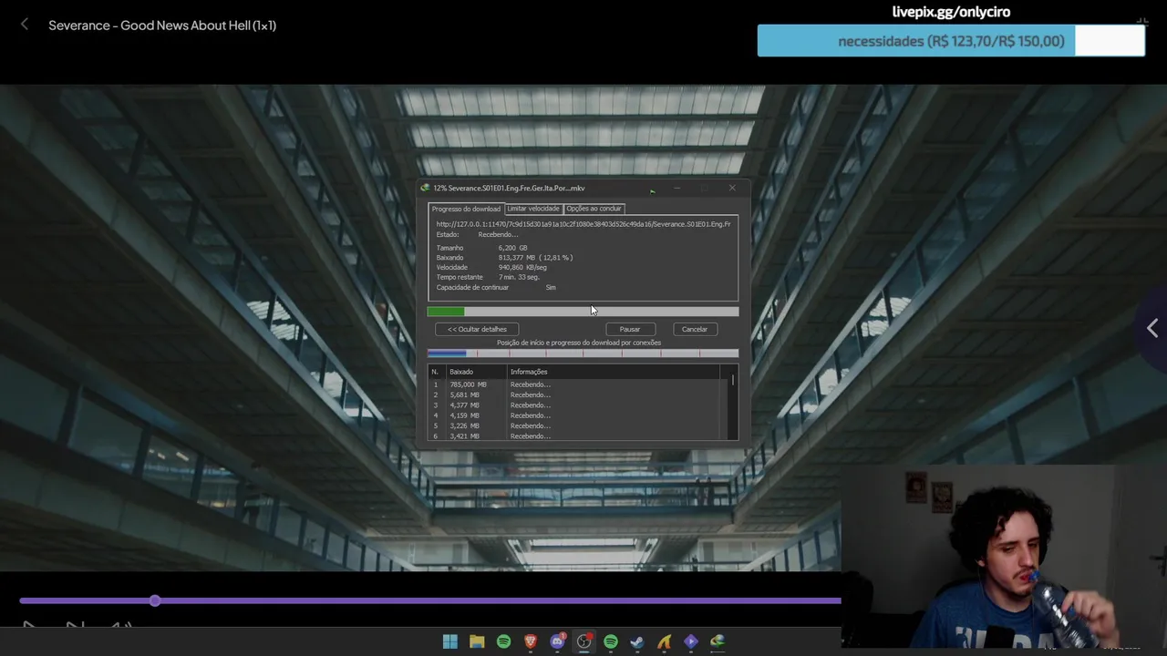Click the Estado value Recebendo...
This screenshot has width=1167, height=656.
[x=498, y=235]
